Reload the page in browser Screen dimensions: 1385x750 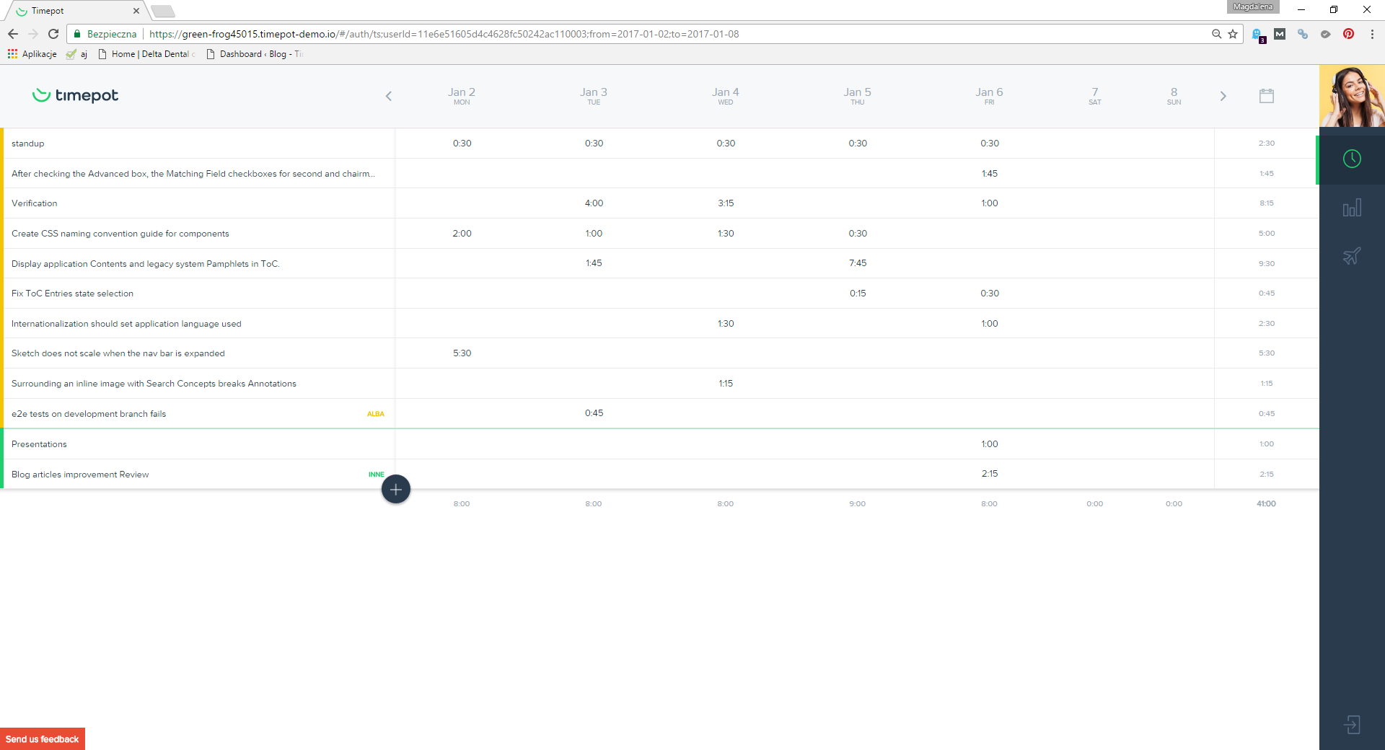click(x=53, y=34)
